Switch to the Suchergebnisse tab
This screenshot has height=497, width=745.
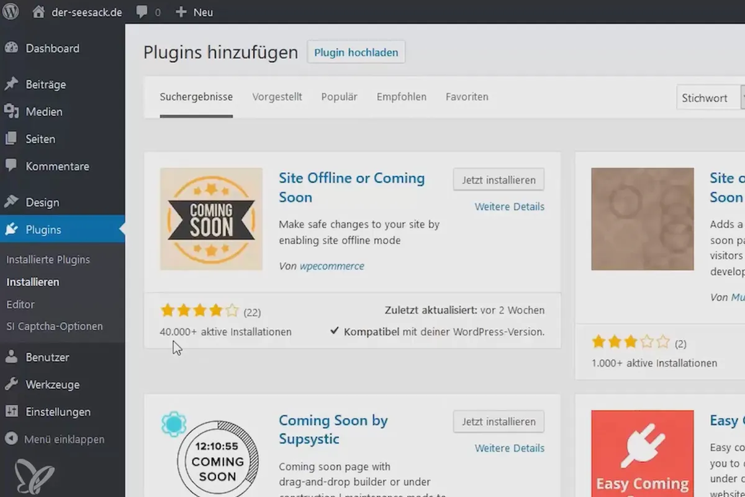(196, 97)
